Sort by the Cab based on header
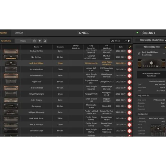Image resolution: width=166 pixels, height=166 pixels. point(107,47)
